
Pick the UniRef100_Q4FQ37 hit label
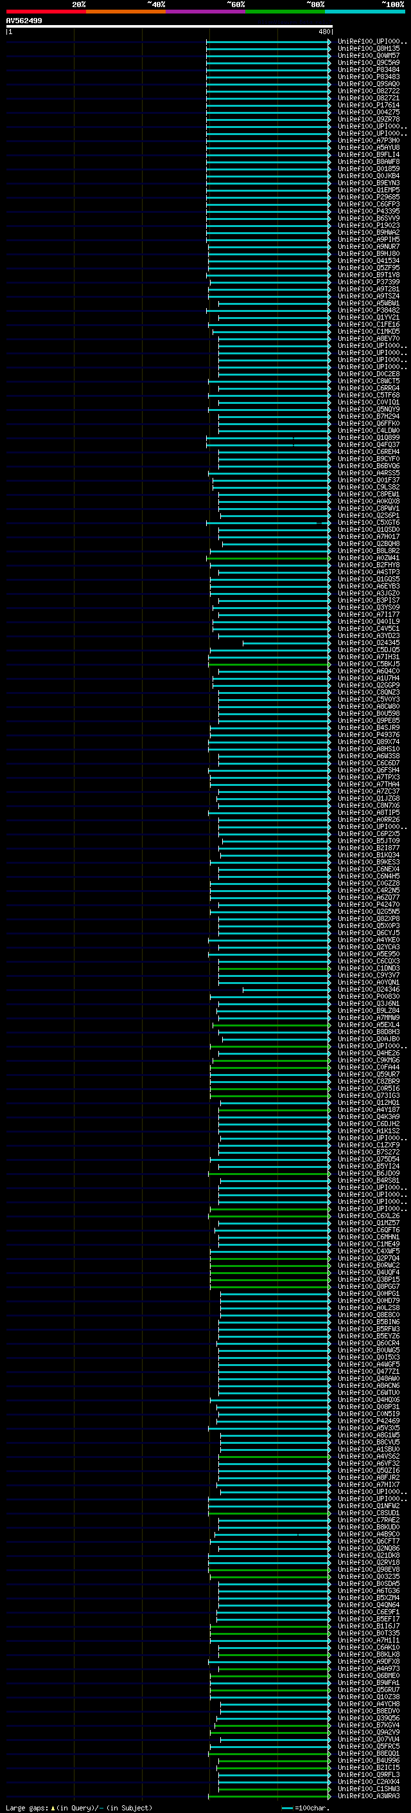coord(369,445)
